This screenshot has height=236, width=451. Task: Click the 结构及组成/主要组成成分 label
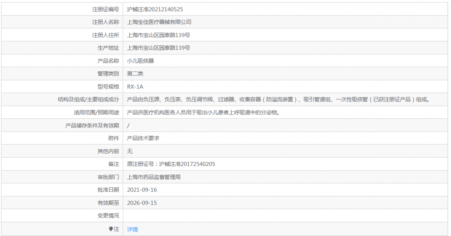pyautogui.click(x=88, y=100)
